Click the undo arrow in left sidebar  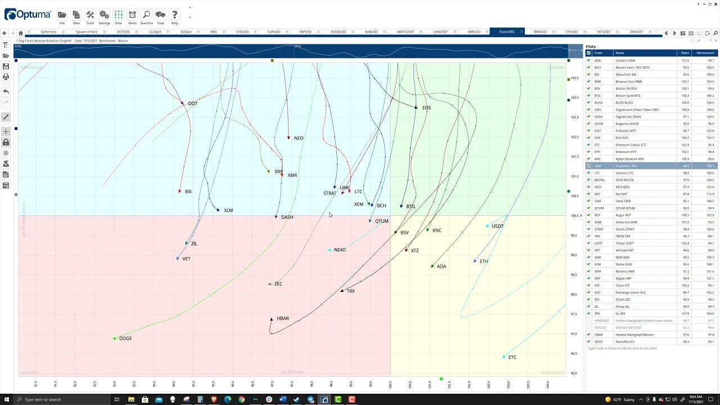tap(6, 91)
